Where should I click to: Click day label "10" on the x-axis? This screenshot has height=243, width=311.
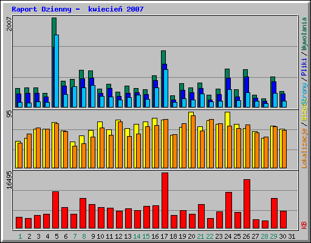[x=100, y=236]
